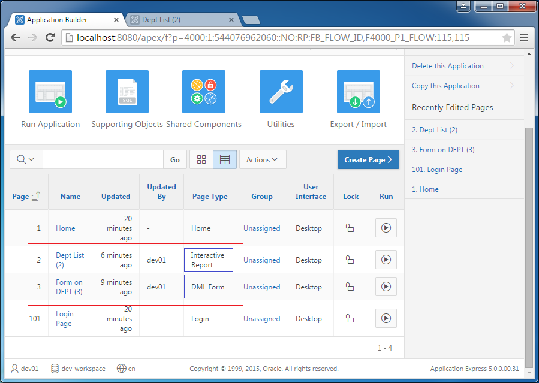This screenshot has height=383, width=539.
Task: Open recently edited 3. Form on DEPT (3)
Action: (x=443, y=150)
